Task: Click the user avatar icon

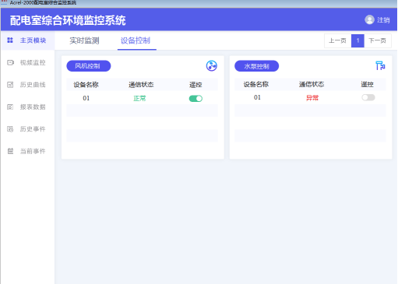Action: [369, 19]
